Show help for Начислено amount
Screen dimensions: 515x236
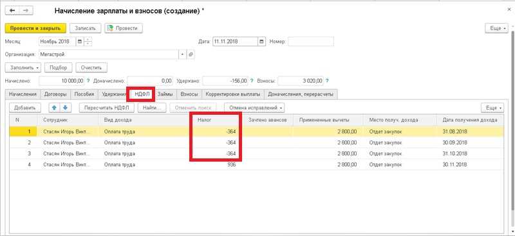tap(88, 81)
